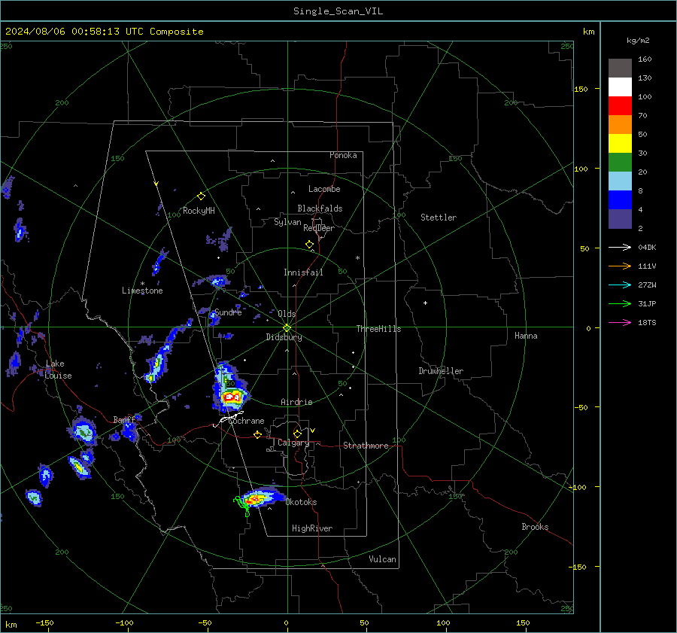Click the white plus marker west of Hanna
The width and height of the screenshot is (677, 633).
coord(425,303)
